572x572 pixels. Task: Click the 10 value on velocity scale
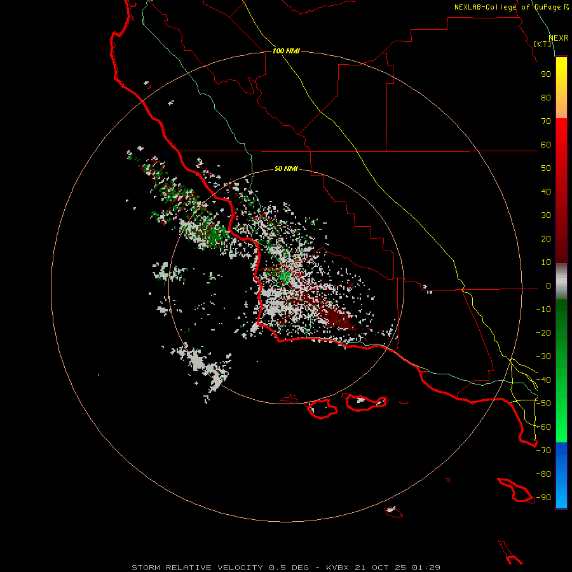(546, 262)
